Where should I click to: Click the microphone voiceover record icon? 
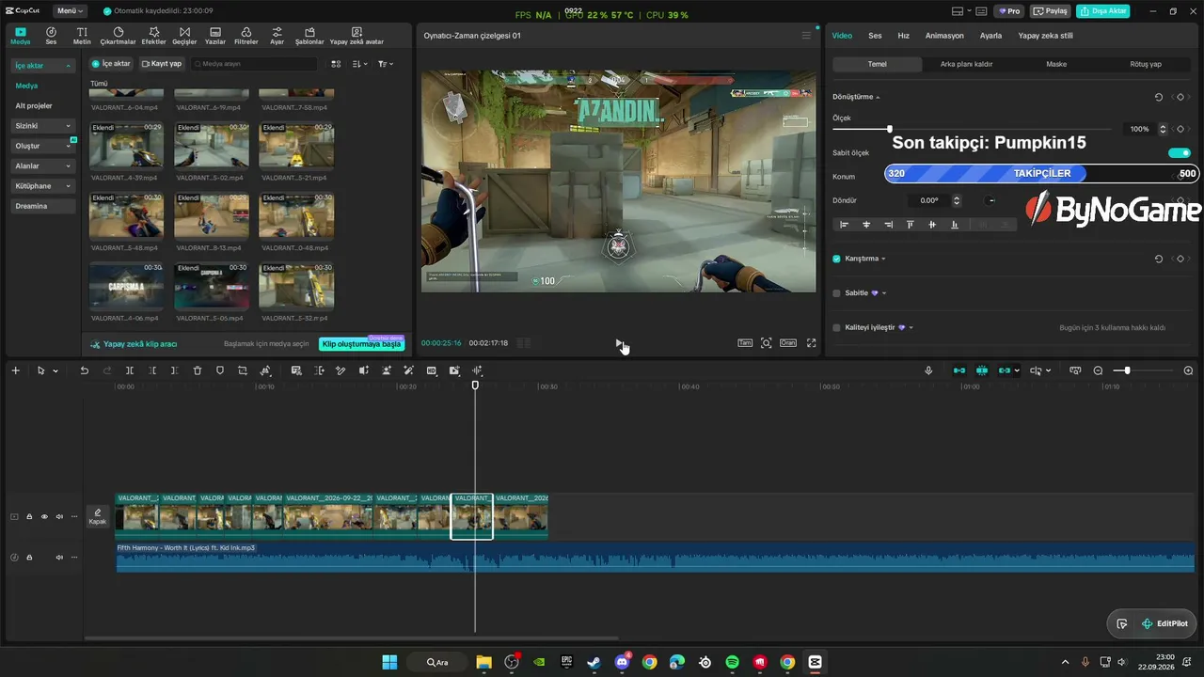point(928,370)
